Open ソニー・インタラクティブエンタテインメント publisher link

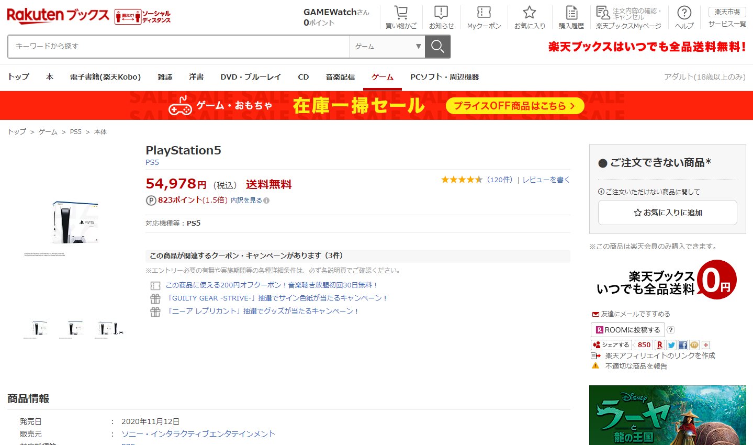[198, 434]
